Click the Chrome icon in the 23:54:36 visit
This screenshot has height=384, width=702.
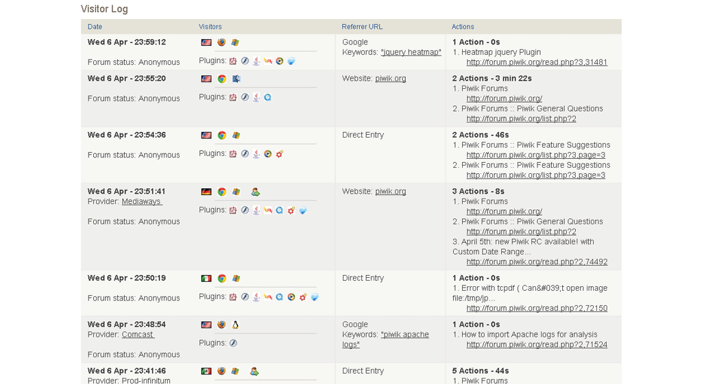221,136
